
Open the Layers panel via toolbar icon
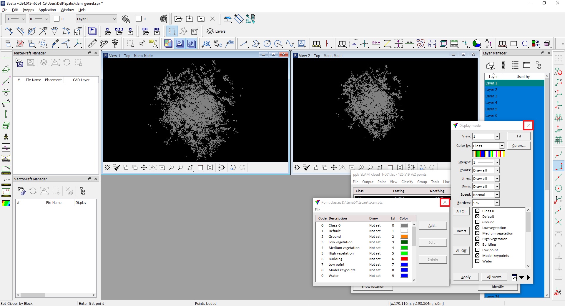[210, 31]
